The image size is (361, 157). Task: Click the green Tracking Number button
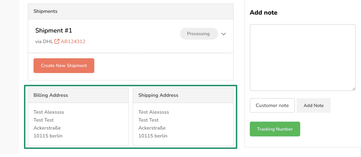(275, 129)
